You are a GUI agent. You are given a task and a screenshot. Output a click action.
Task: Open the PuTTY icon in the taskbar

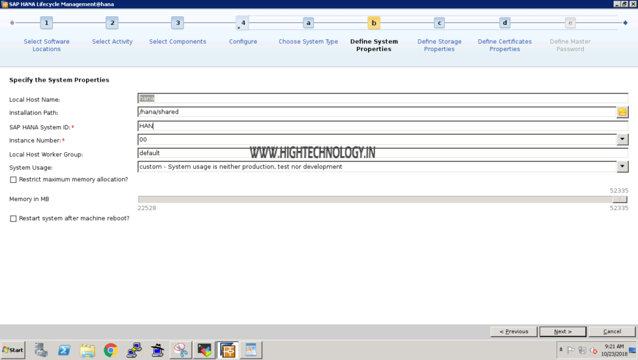(x=134, y=350)
